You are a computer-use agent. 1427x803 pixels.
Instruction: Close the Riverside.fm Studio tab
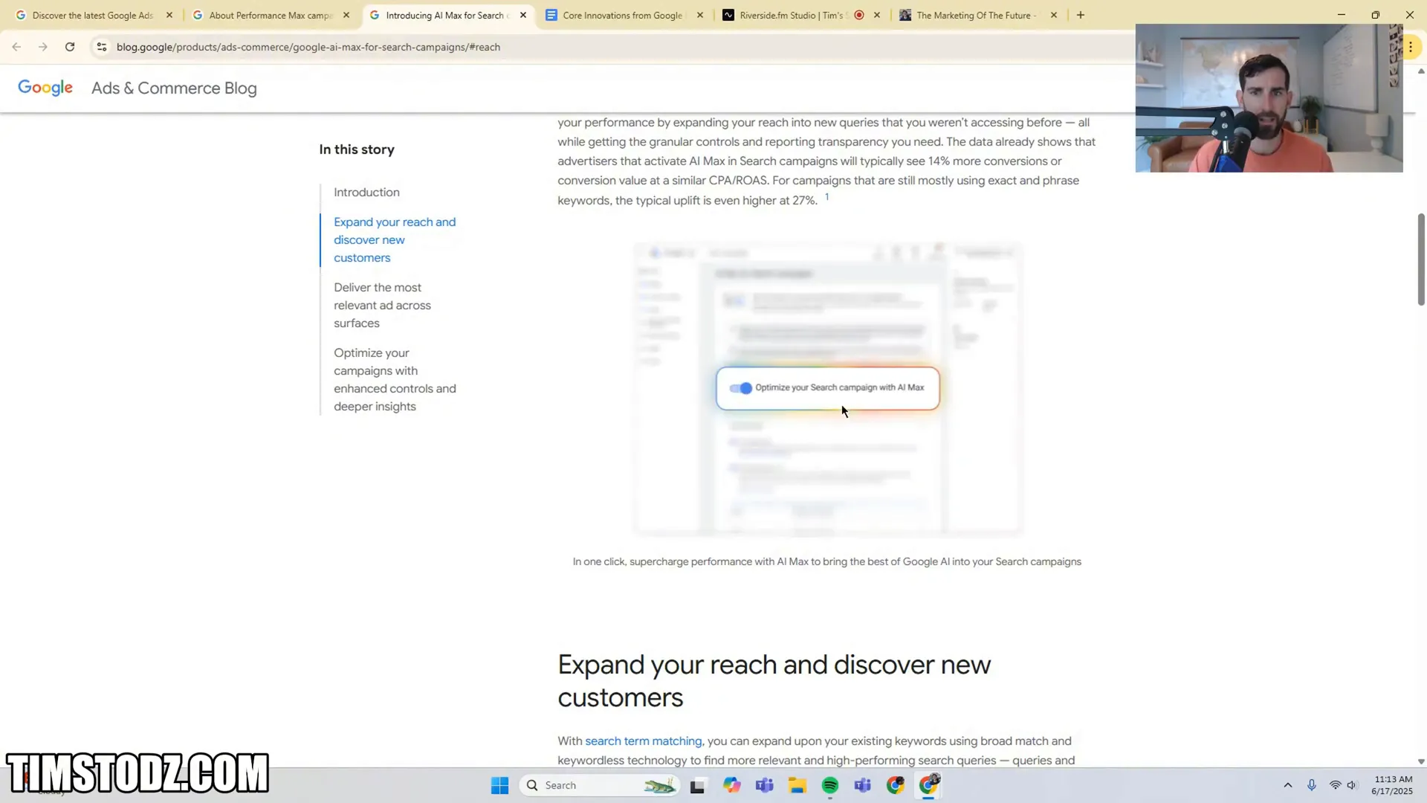(x=877, y=15)
